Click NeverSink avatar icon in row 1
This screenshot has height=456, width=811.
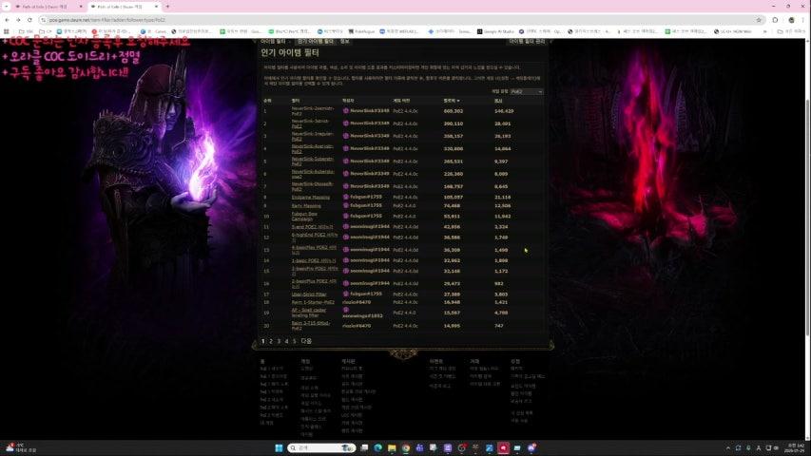[x=346, y=111]
